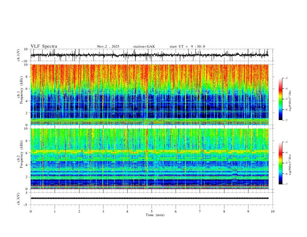
Task: Click the ch.1 PSD color scale bar
Action: click(280, 99)
